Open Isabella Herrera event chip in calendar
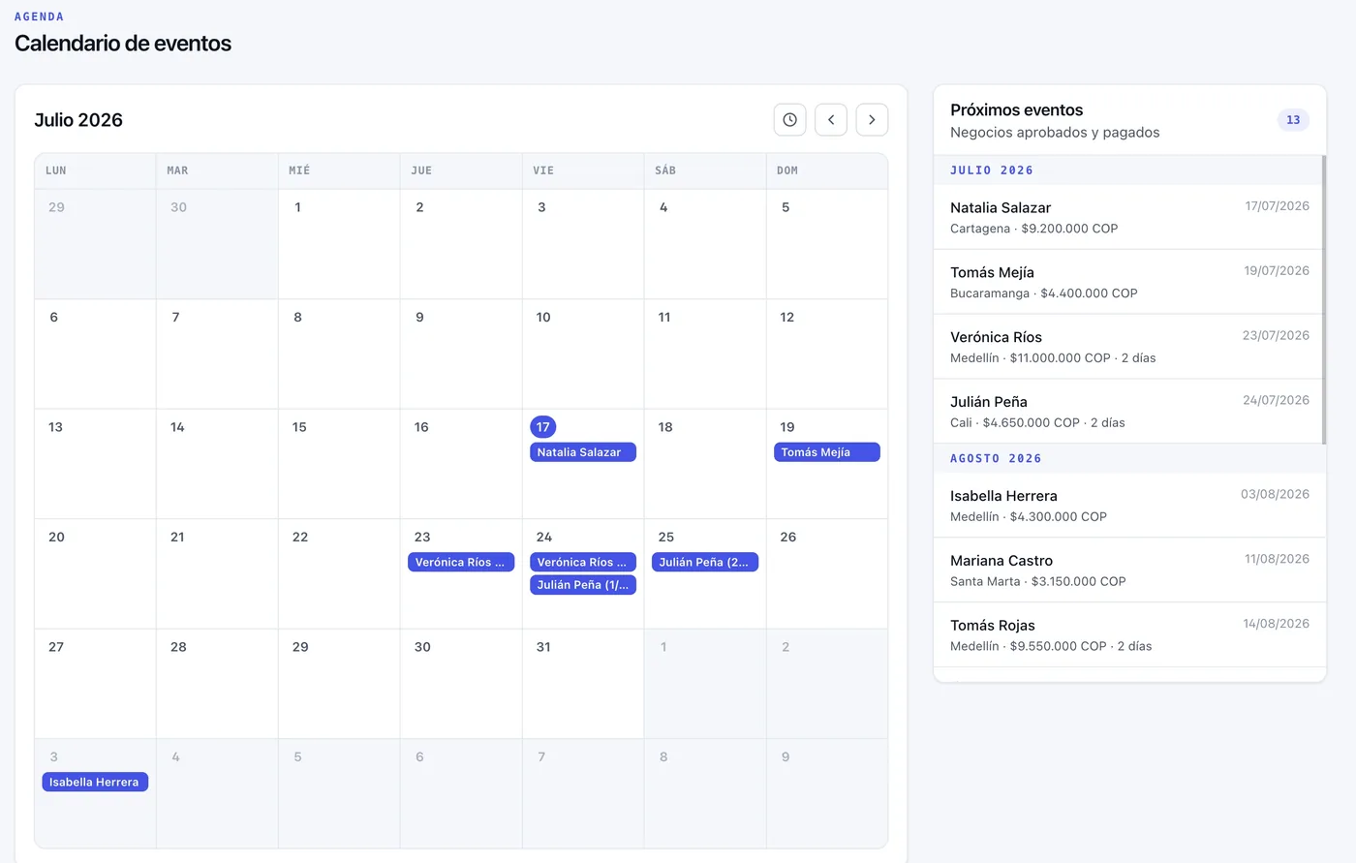The image size is (1356, 863). click(95, 782)
